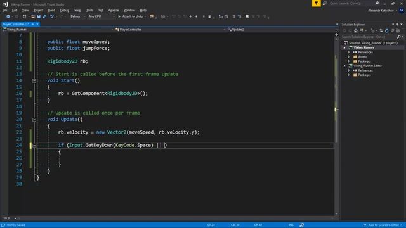Click the editor horizontal scrollbar
406x228 pixels.
[175, 218]
